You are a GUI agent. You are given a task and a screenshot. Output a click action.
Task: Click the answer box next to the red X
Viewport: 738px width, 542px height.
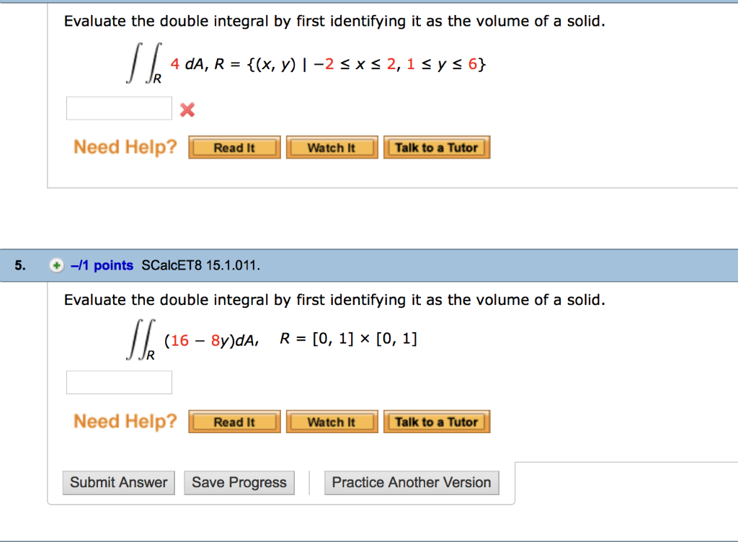(118, 107)
